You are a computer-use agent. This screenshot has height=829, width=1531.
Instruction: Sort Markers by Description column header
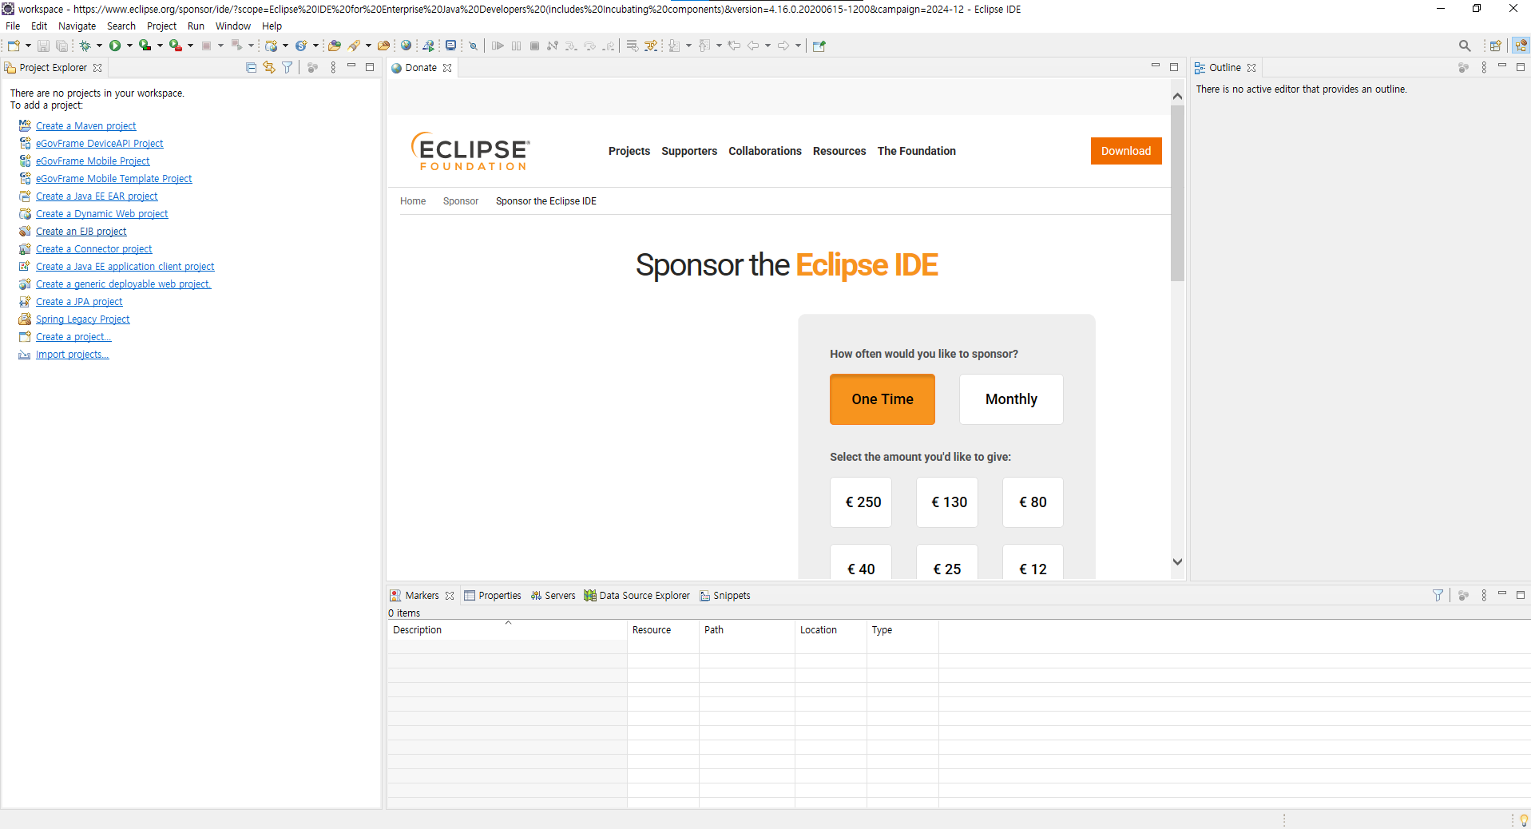[507, 630]
